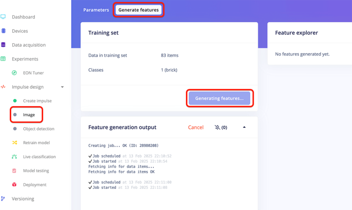Screen dimensions: 352x210
Task: Go to Create impulse page
Action: pos(37,101)
